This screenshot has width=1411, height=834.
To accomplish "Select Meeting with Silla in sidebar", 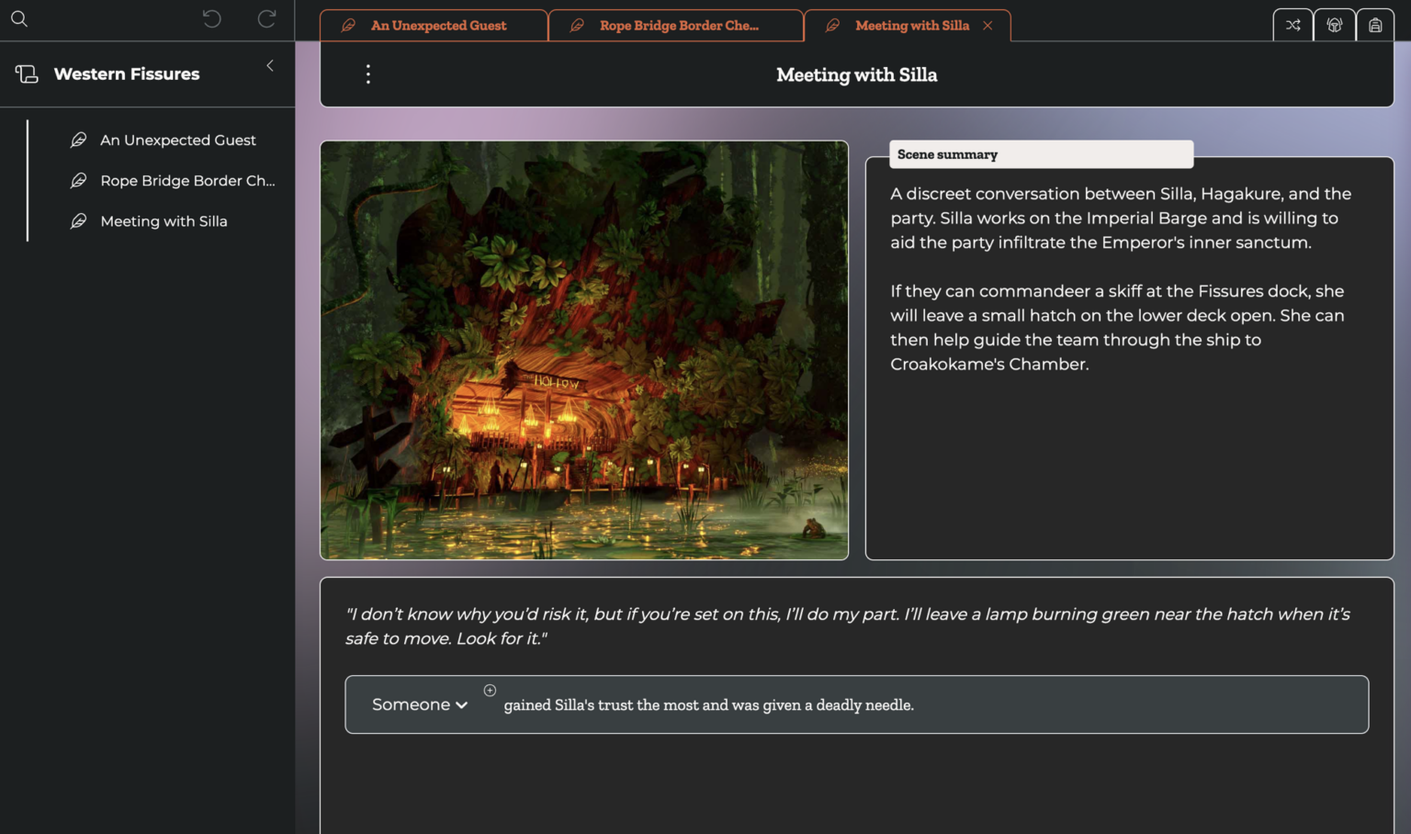I will (164, 221).
